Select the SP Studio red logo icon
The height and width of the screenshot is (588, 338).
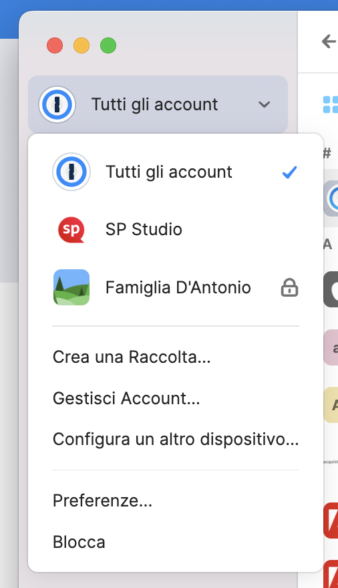coord(71,229)
